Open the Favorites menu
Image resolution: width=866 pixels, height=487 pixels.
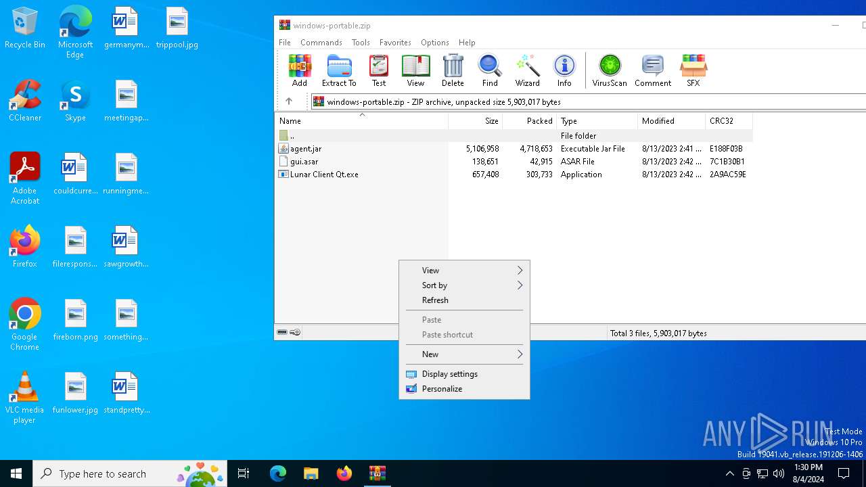395,42
